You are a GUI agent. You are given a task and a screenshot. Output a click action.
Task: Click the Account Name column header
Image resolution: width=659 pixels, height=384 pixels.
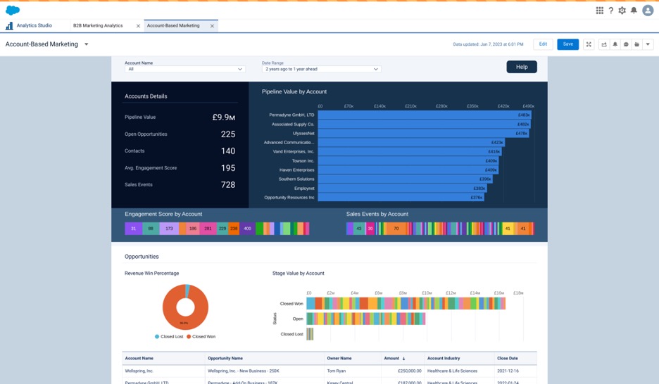tap(139, 359)
